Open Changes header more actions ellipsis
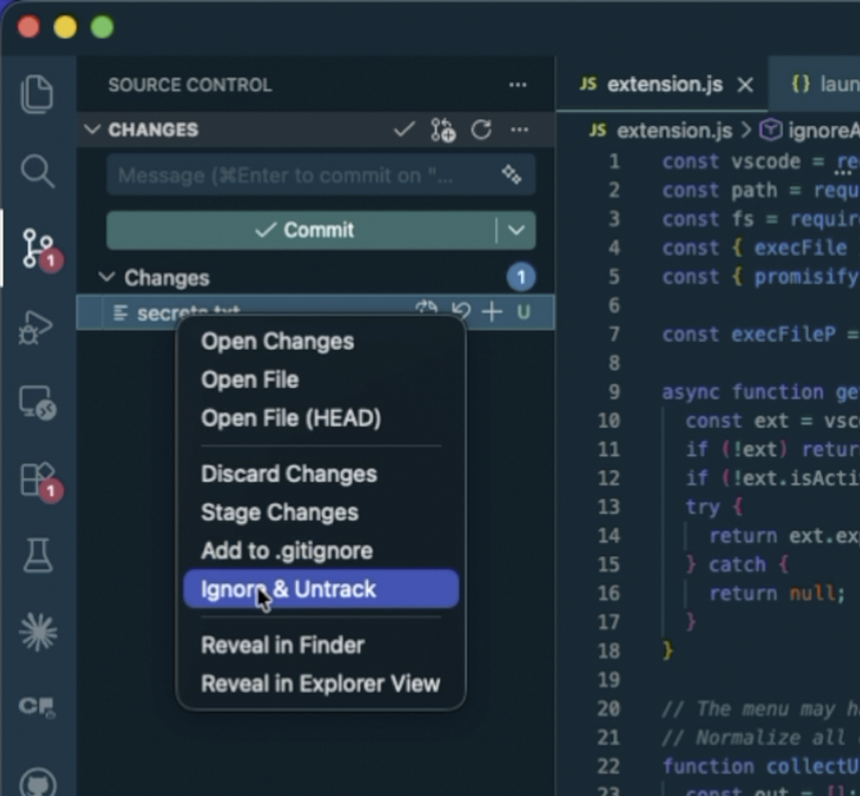Screen dimensions: 860x796 tap(520, 130)
